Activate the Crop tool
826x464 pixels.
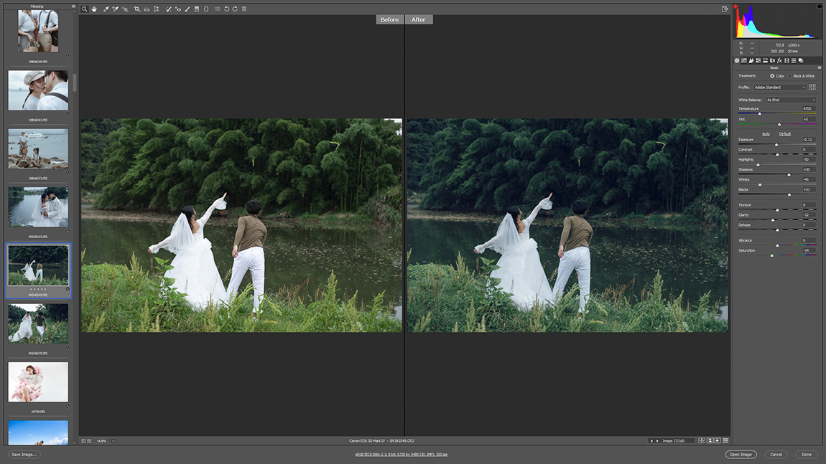point(136,9)
